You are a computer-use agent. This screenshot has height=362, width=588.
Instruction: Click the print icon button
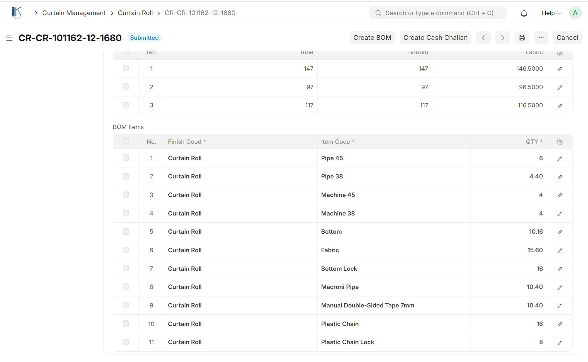click(522, 38)
